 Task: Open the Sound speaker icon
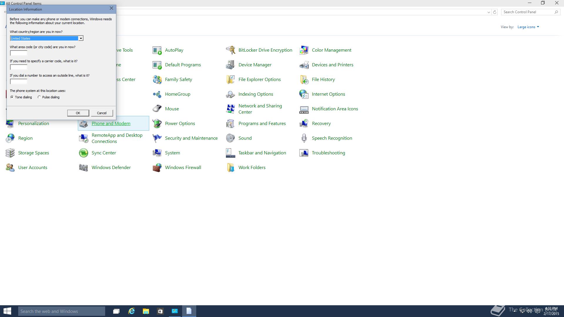point(231,138)
